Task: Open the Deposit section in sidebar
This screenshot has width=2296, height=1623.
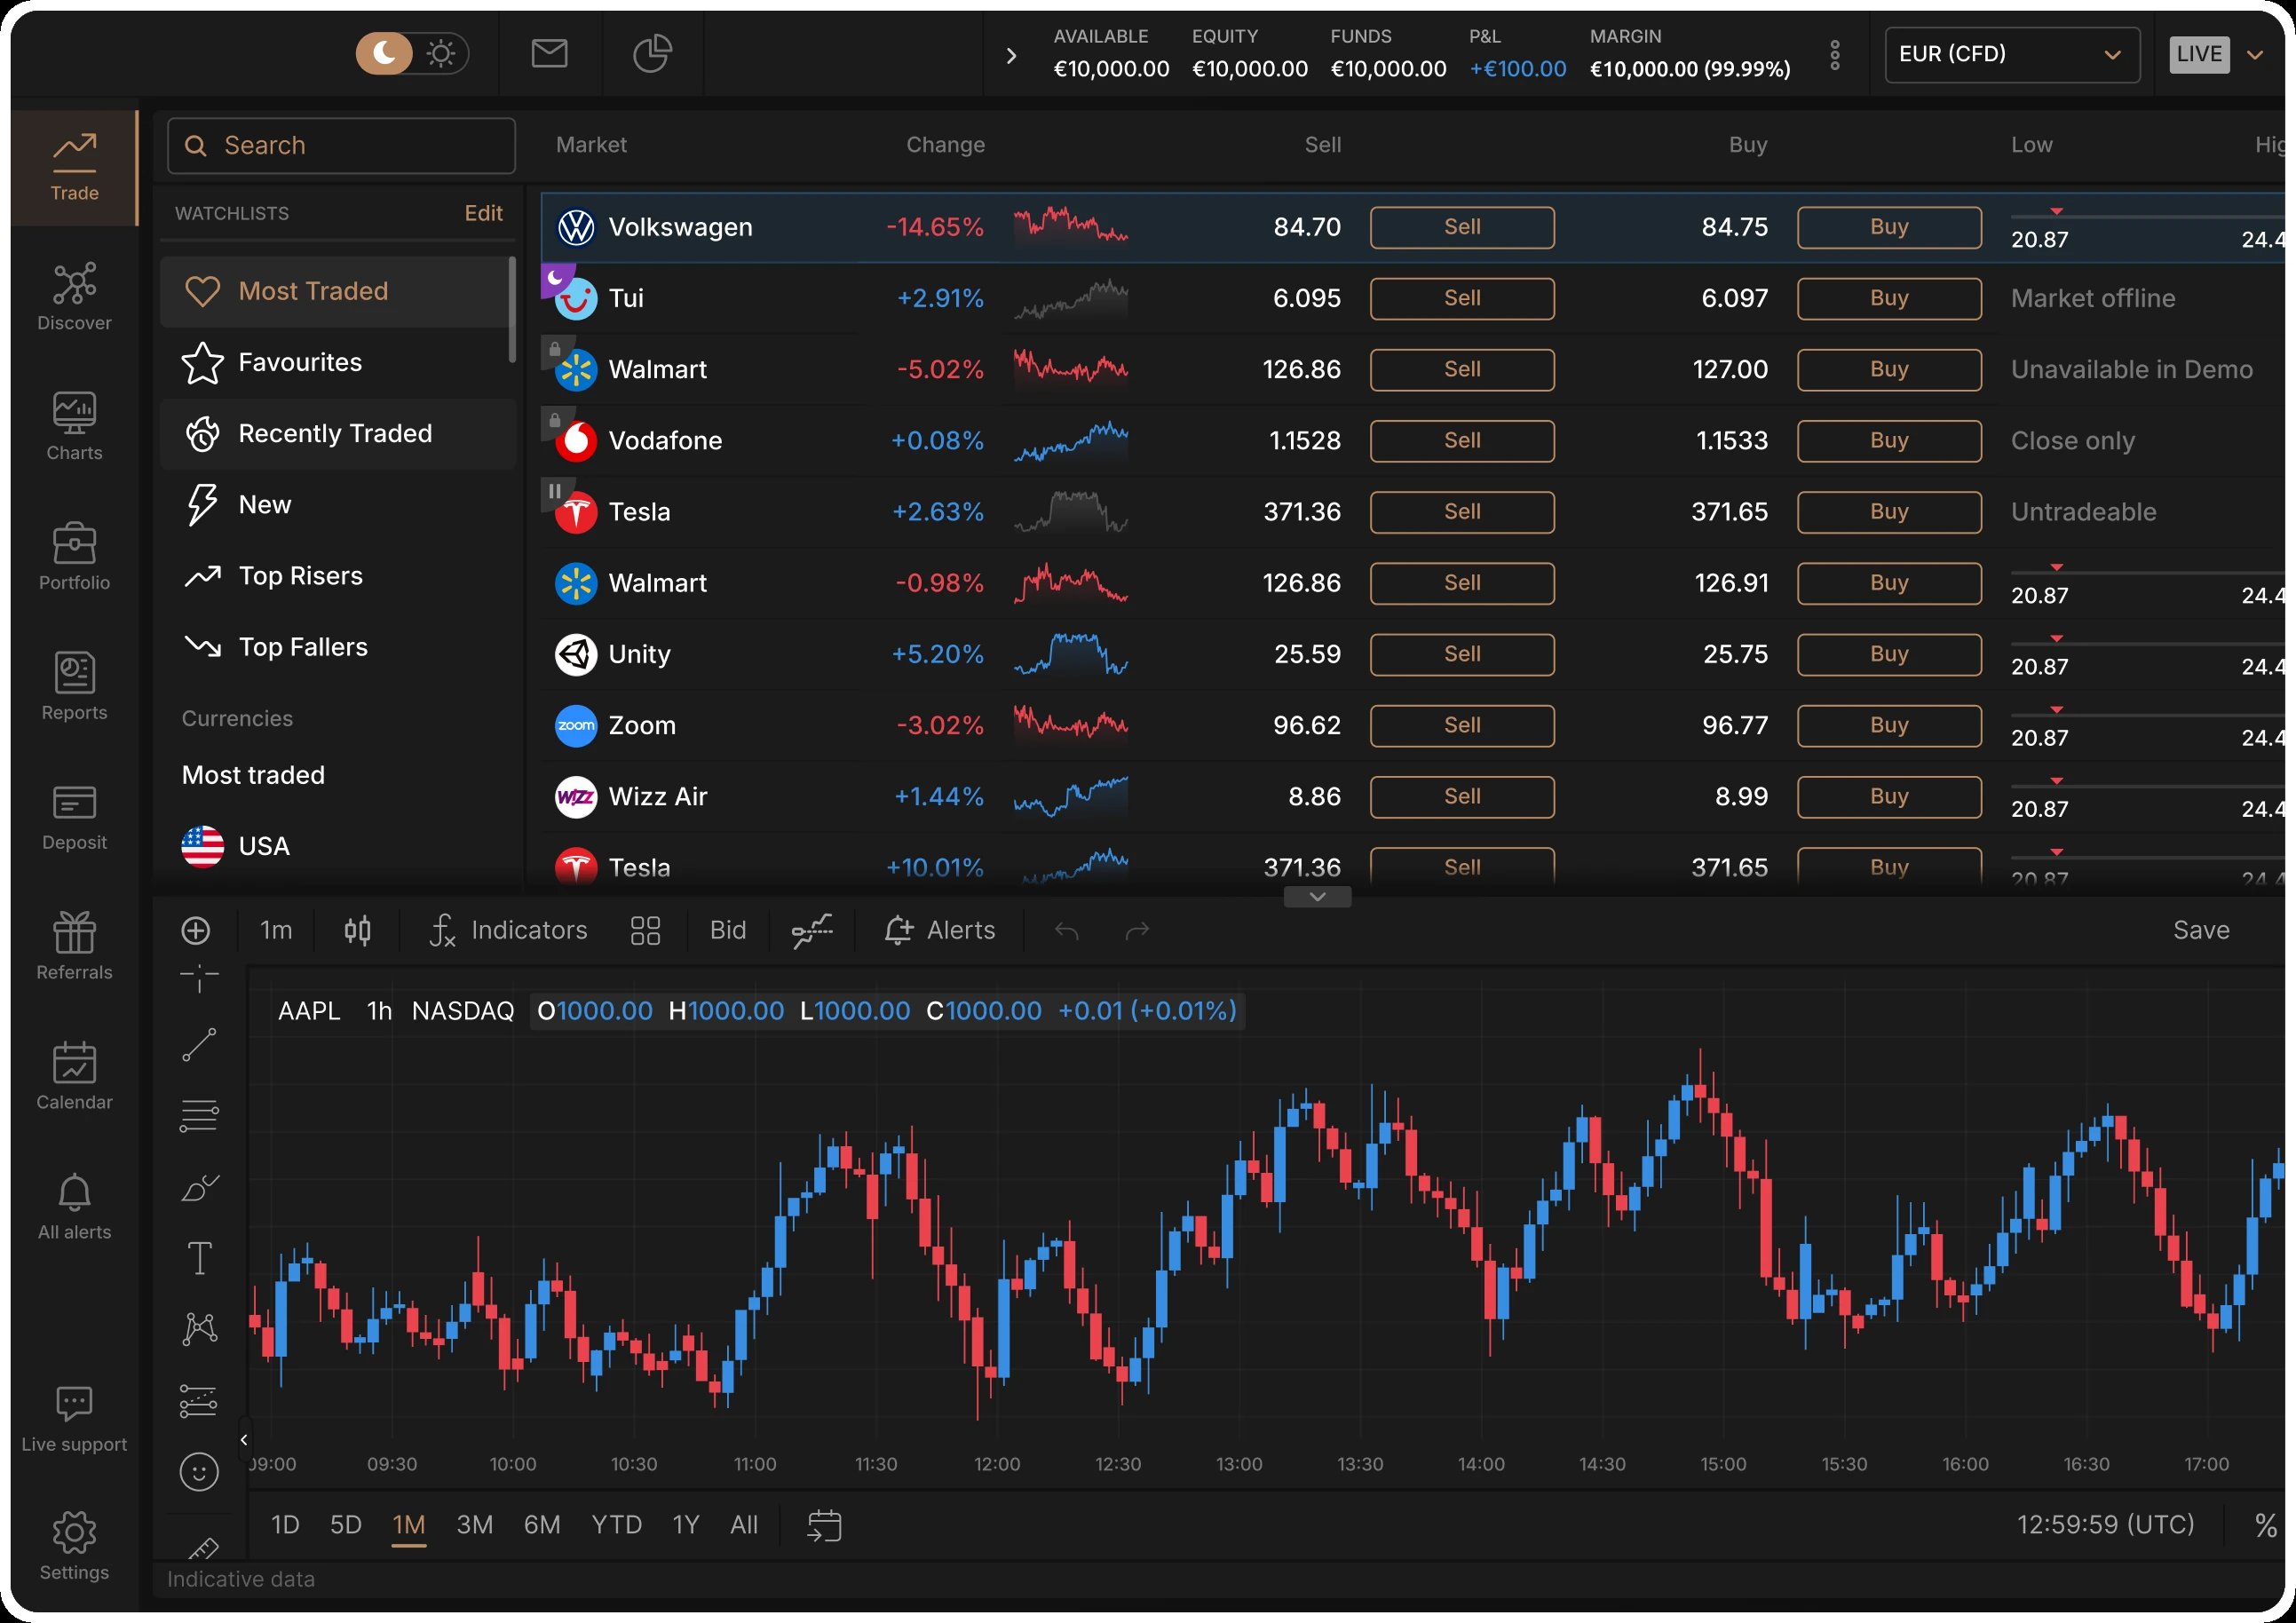Action: point(74,816)
